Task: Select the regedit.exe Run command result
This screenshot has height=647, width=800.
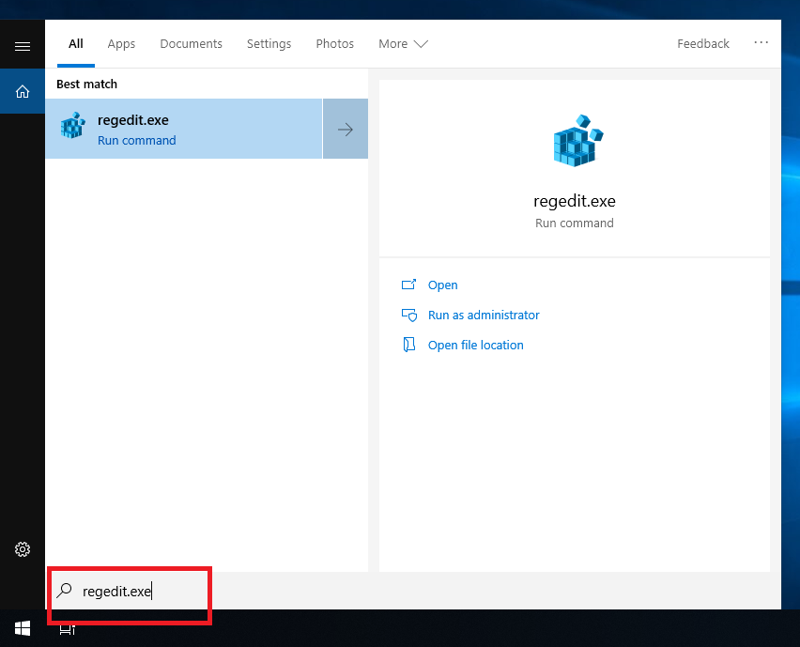Action: point(184,129)
